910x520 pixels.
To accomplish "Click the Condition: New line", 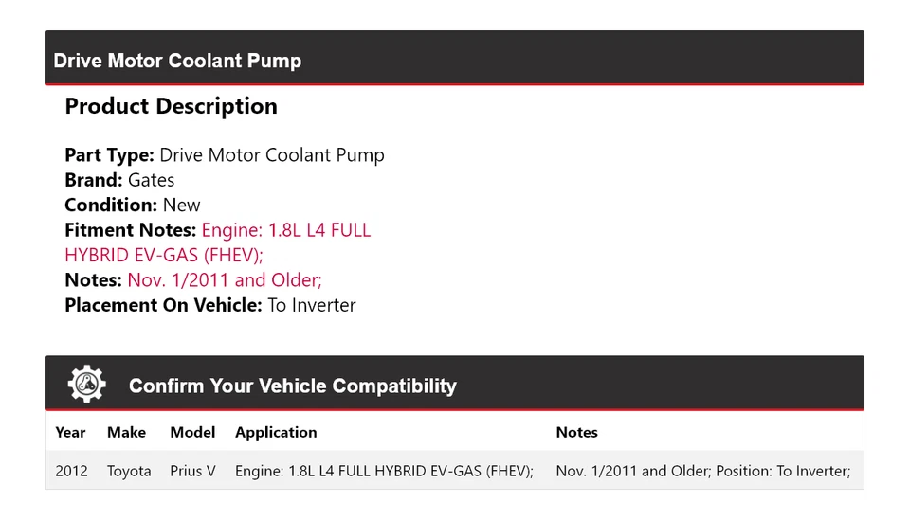I will [x=133, y=205].
